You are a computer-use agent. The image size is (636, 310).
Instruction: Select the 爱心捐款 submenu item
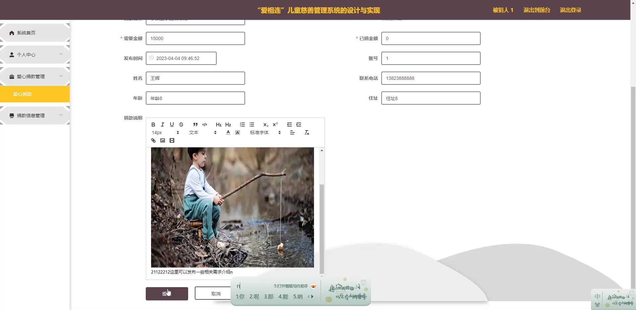pos(35,94)
